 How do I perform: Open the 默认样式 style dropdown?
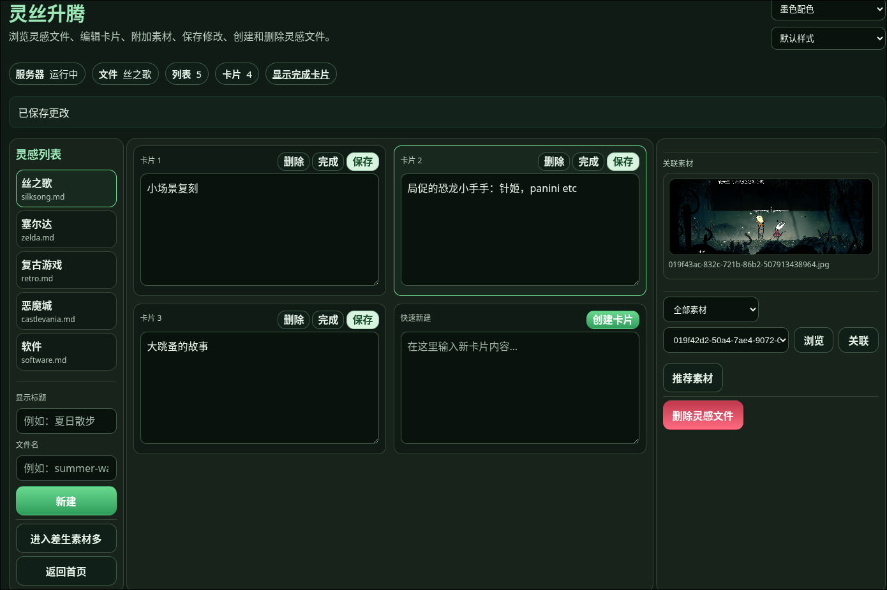point(828,38)
